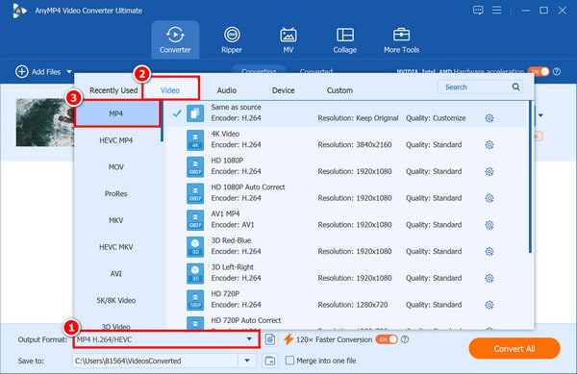Click the AV1 MP4 format icon
Screen dimensions: 577x374
[195, 220]
